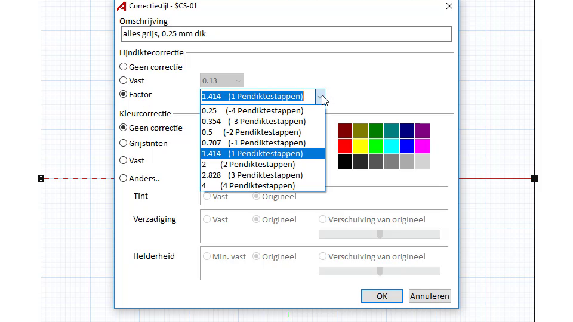
Task: Choose the cyan color swatch
Action: pos(392,146)
